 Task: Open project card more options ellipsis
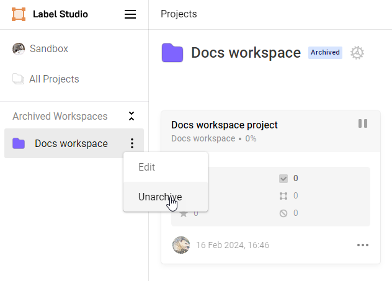pyautogui.click(x=363, y=245)
